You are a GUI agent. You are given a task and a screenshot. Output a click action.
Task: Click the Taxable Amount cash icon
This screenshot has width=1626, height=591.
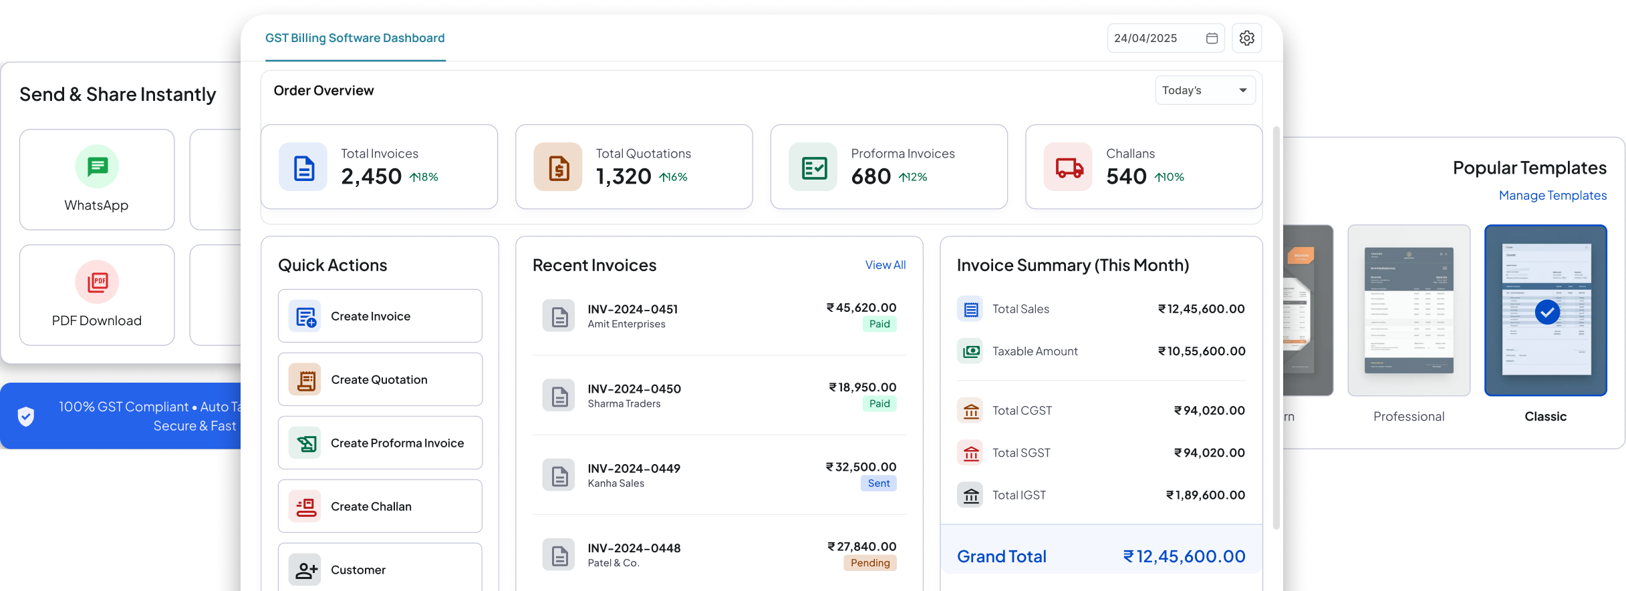click(x=970, y=351)
